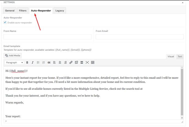Apply Bold formatting in editor toolbar
This screenshot has width=189, height=127.
[27, 62]
